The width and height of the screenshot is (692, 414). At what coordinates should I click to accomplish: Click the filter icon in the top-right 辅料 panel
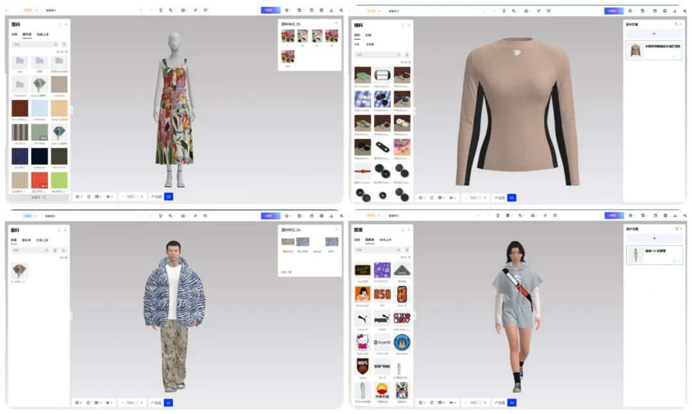[x=407, y=55]
